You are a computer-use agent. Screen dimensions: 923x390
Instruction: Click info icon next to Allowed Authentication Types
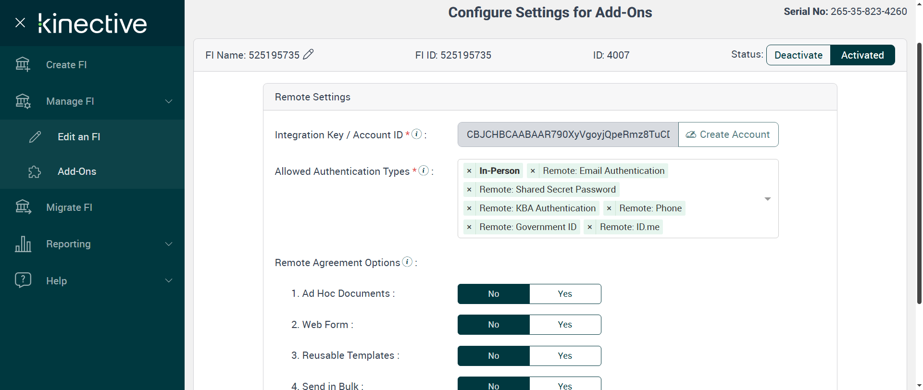pos(424,171)
